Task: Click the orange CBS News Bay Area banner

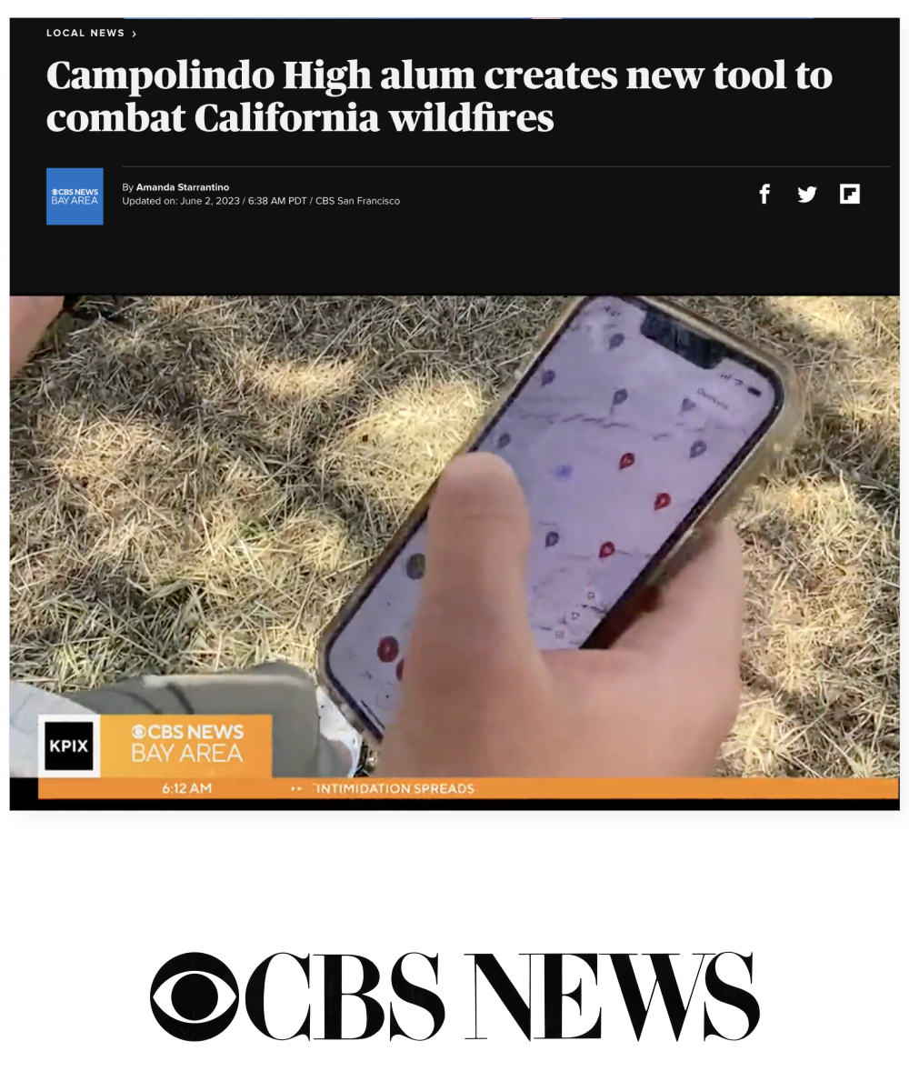Action: click(x=186, y=746)
